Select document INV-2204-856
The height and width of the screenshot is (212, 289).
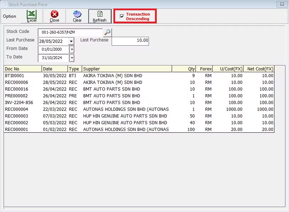point(19,102)
